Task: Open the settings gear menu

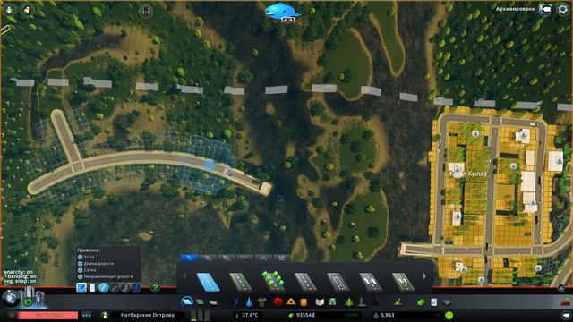Action: coord(563,9)
